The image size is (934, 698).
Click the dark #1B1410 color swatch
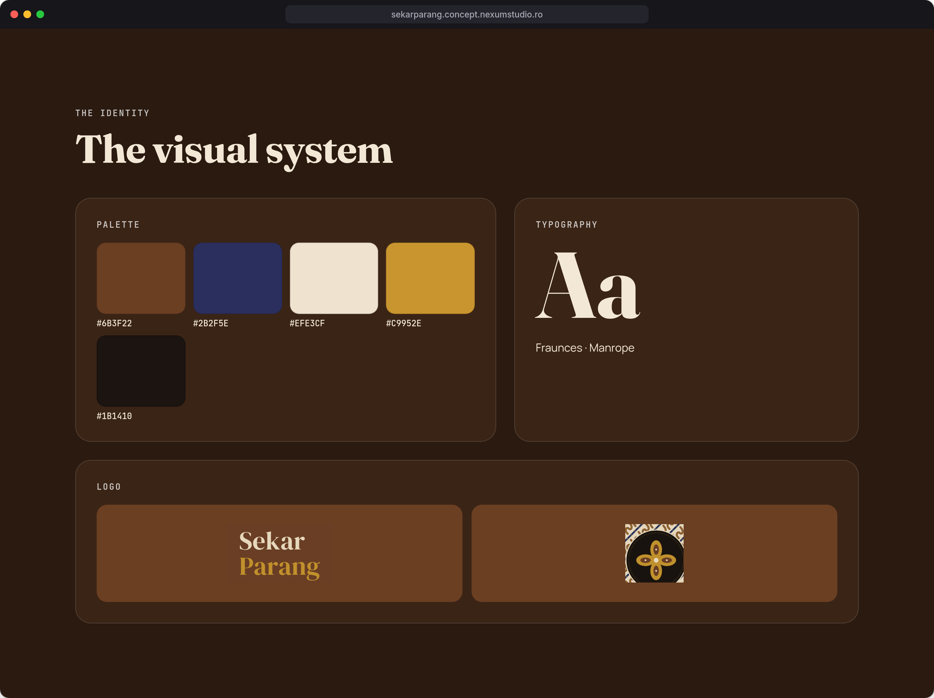[x=141, y=371]
